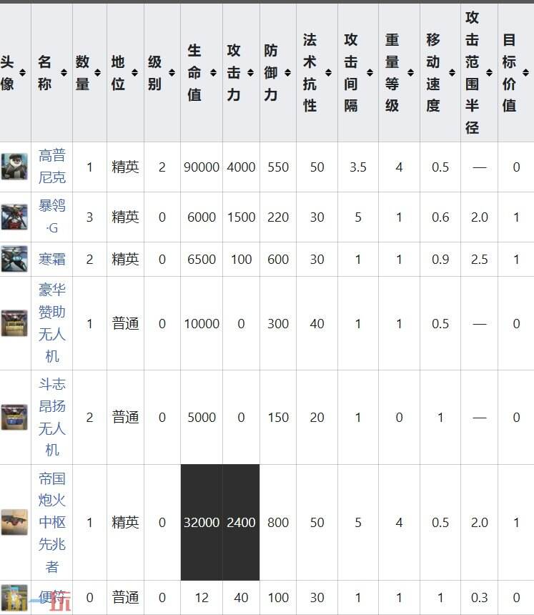Sort table by 重量等级 column arrows

point(410,72)
